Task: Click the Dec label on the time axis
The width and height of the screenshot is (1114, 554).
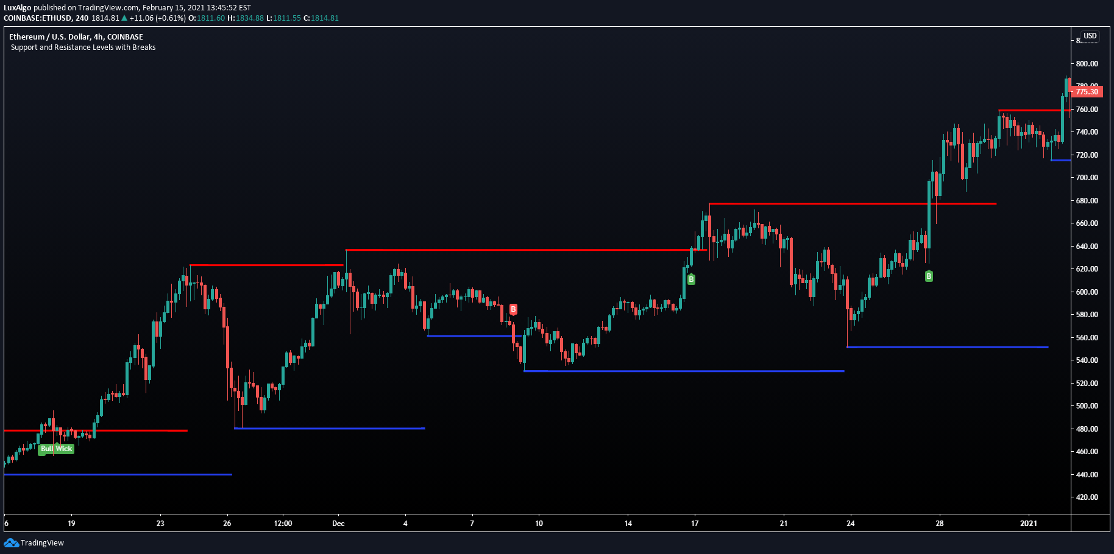Action: (338, 523)
